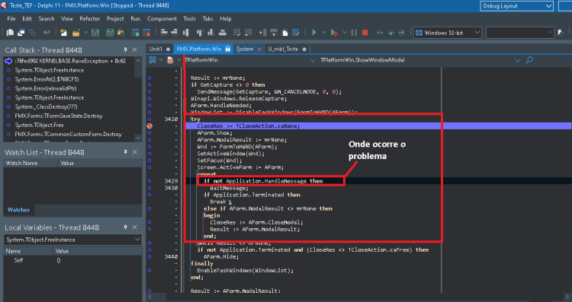This screenshot has height=302, width=572.
Task: Click the Step Over debug icon
Action: coord(390,33)
